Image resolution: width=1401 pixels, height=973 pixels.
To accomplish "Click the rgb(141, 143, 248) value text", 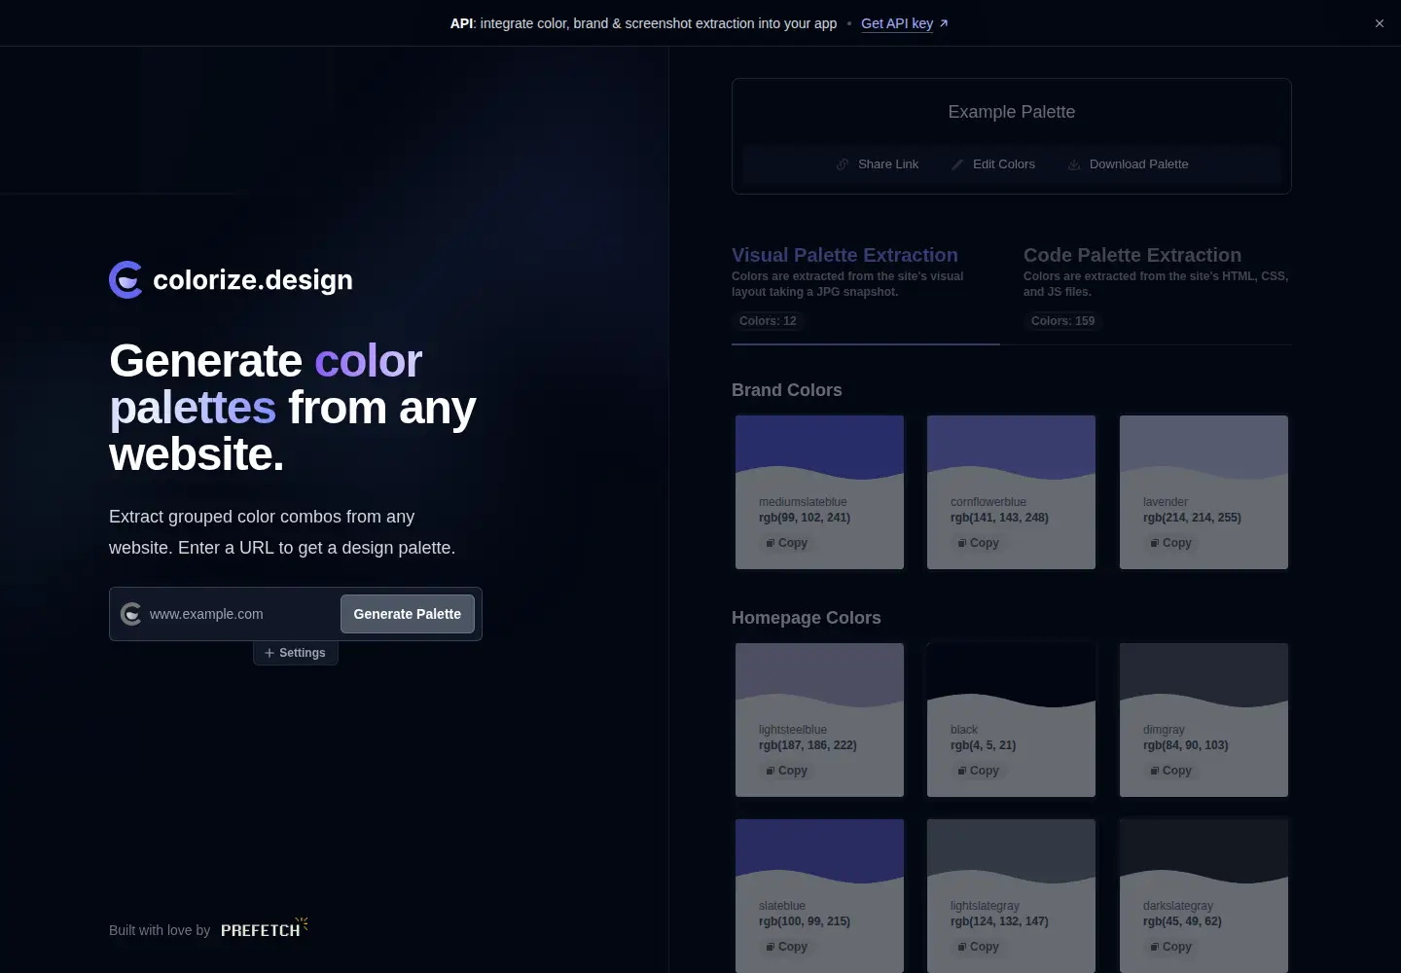I will click(x=999, y=518).
